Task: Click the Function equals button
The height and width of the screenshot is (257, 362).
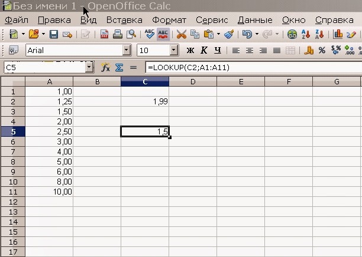Action: (x=133, y=68)
